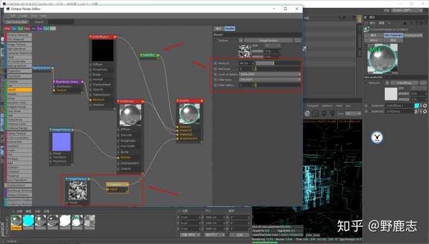Click the Amount value field 40 cm
Screen dimensions: 429x244
click(x=247, y=63)
